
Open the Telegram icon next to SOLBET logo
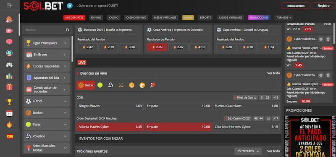pyautogui.click(x=70, y=6)
